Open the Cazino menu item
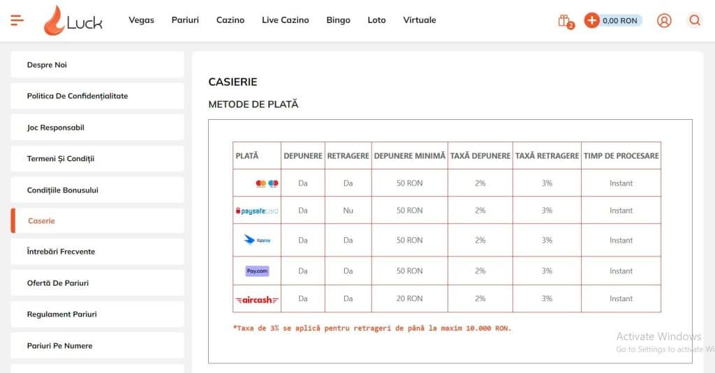The image size is (715, 373). pos(230,20)
